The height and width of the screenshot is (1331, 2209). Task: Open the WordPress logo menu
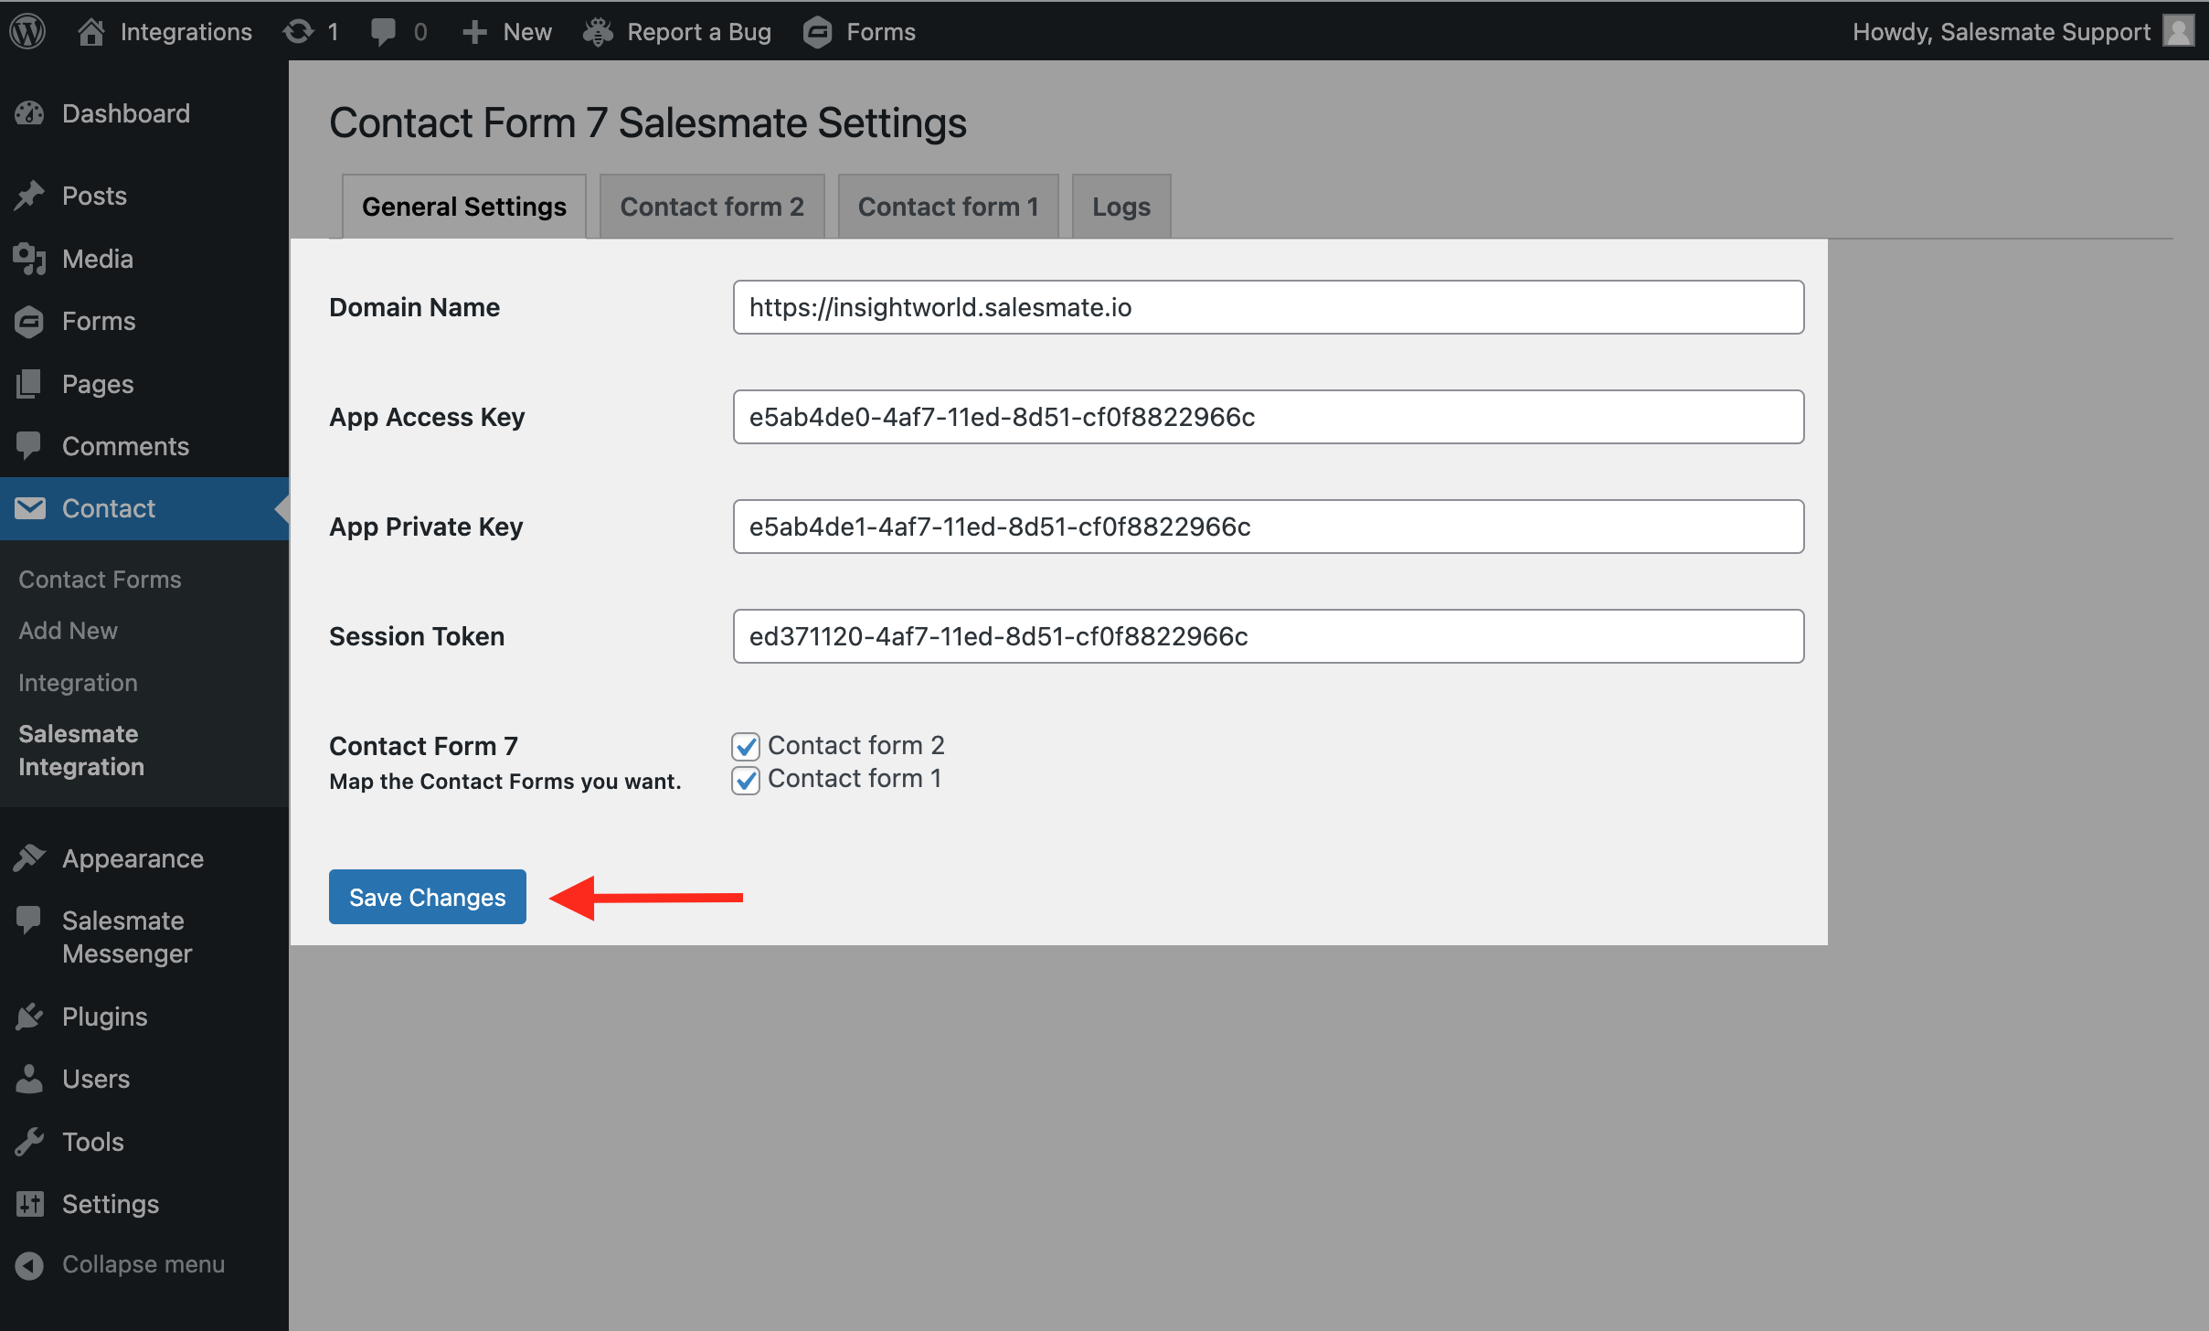point(28,32)
